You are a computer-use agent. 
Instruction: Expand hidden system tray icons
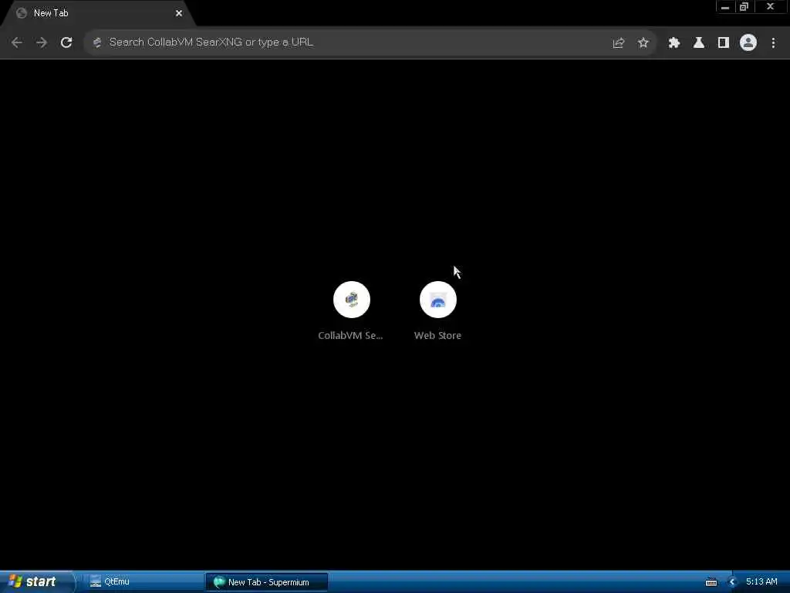(732, 582)
